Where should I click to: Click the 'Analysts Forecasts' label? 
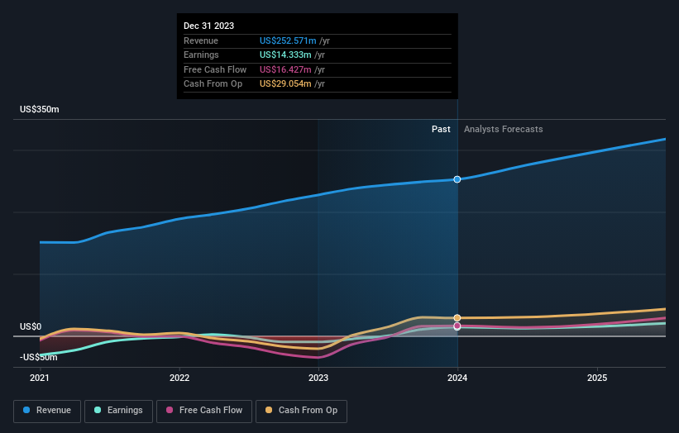503,130
